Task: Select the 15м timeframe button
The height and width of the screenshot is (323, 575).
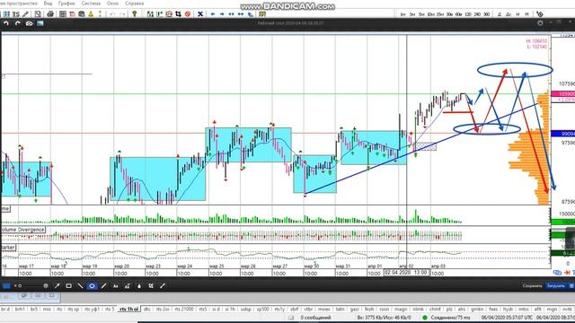Action: pyautogui.click(x=440, y=14)
